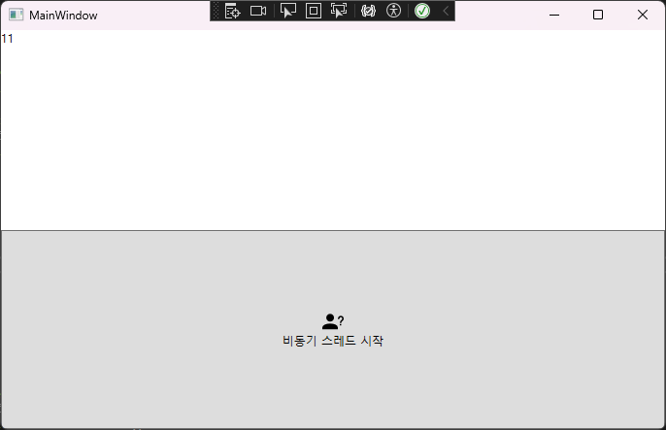Toggle Display Layout Adorners square icon

(x=314, y=11)
